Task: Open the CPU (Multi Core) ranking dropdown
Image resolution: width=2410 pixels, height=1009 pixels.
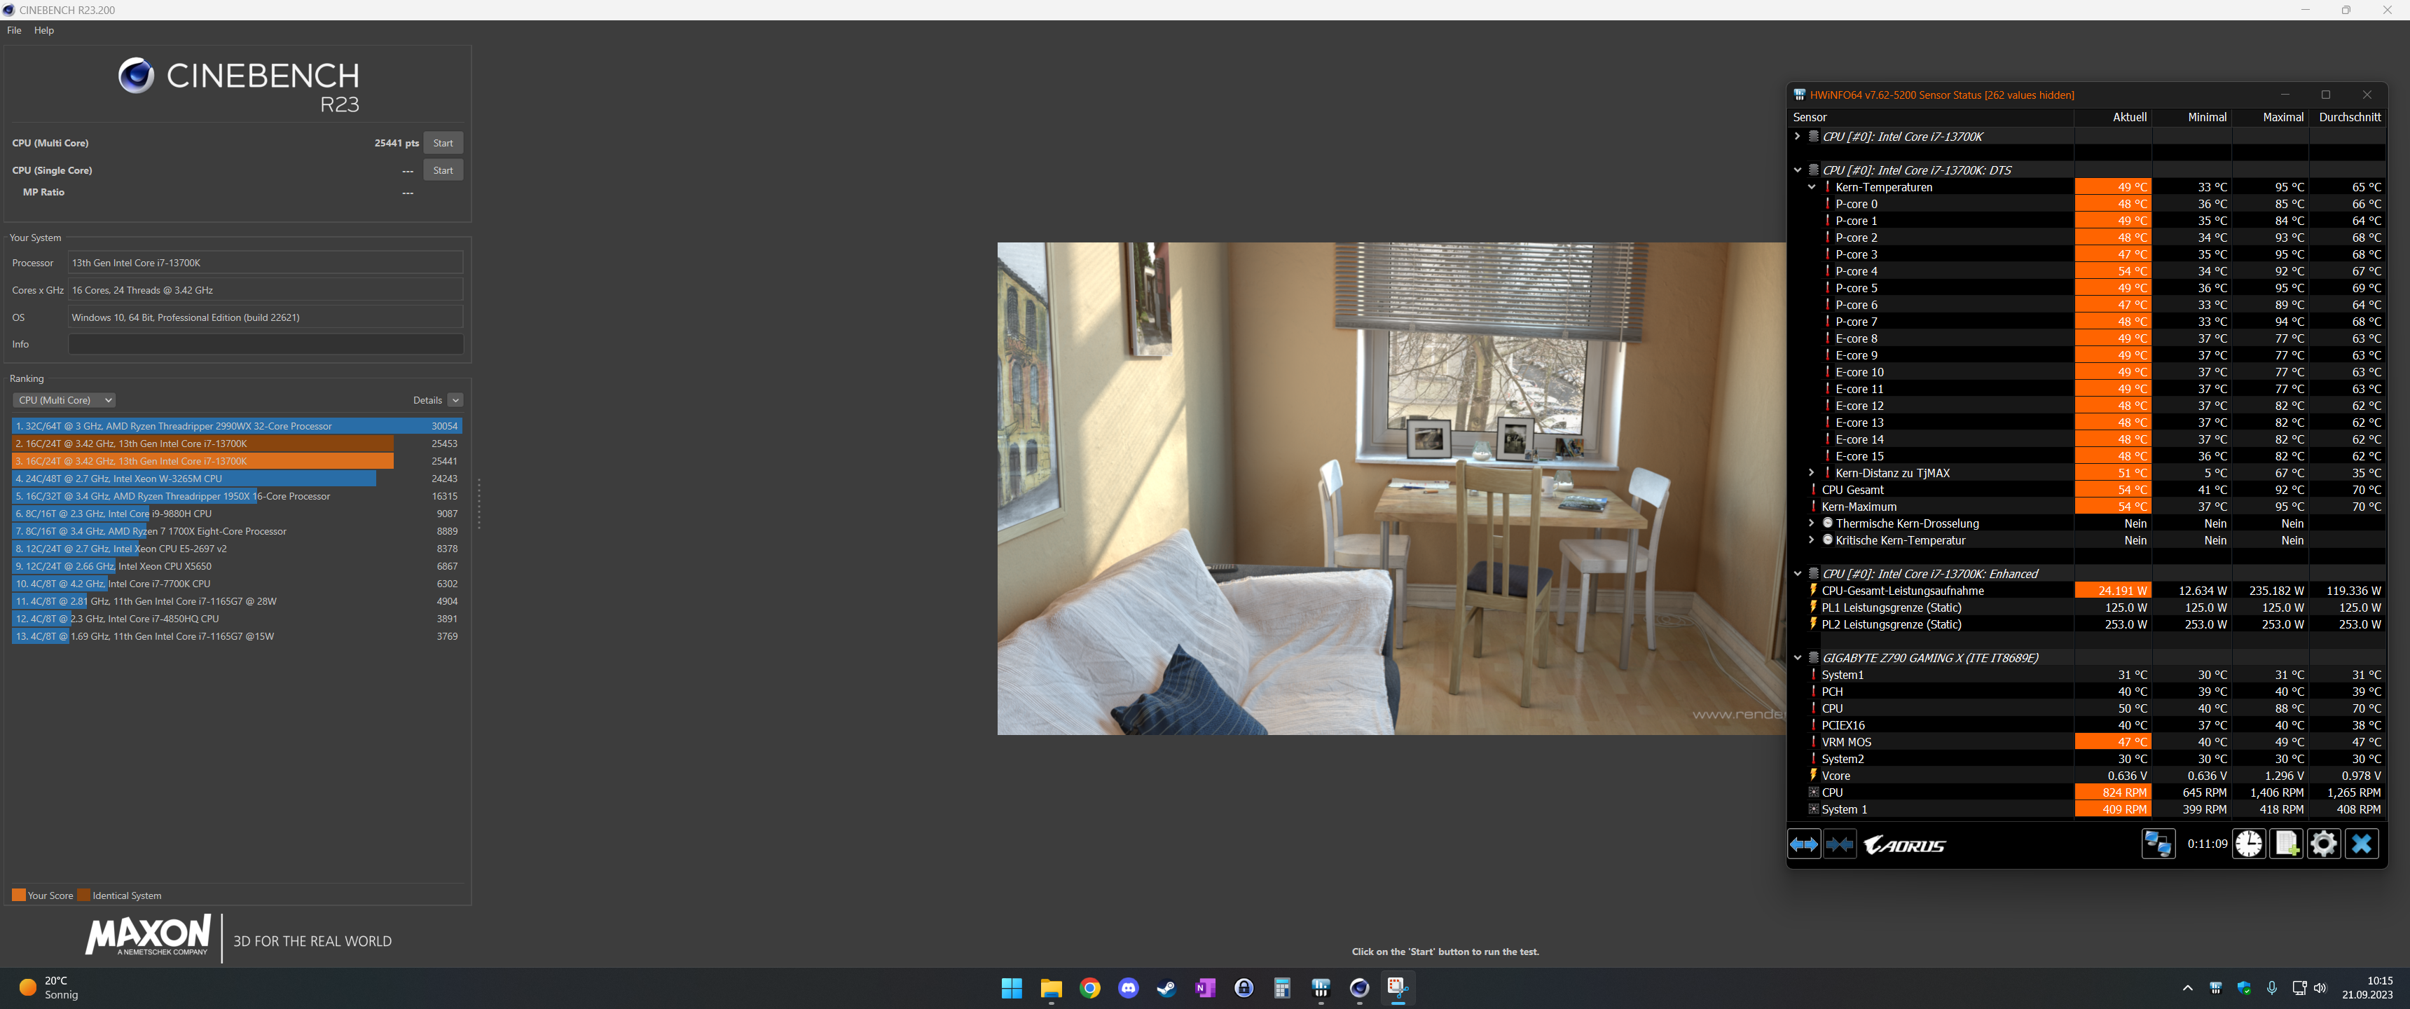Action: pyautogui.click(x=64, y=401)
